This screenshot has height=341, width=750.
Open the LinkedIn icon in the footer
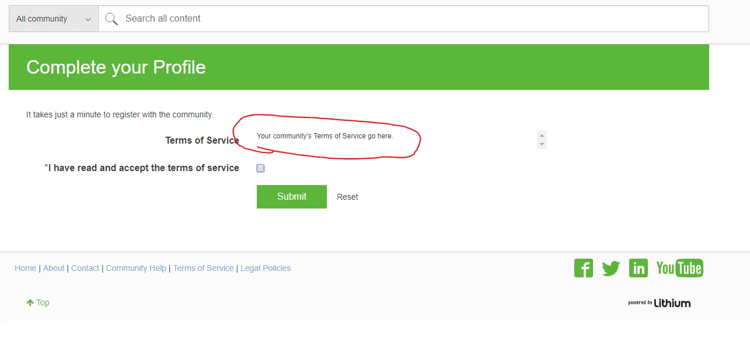click(x=638, y=268)
